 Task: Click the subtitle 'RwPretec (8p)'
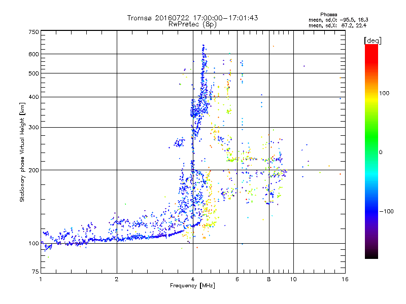[x=192, y=24]
